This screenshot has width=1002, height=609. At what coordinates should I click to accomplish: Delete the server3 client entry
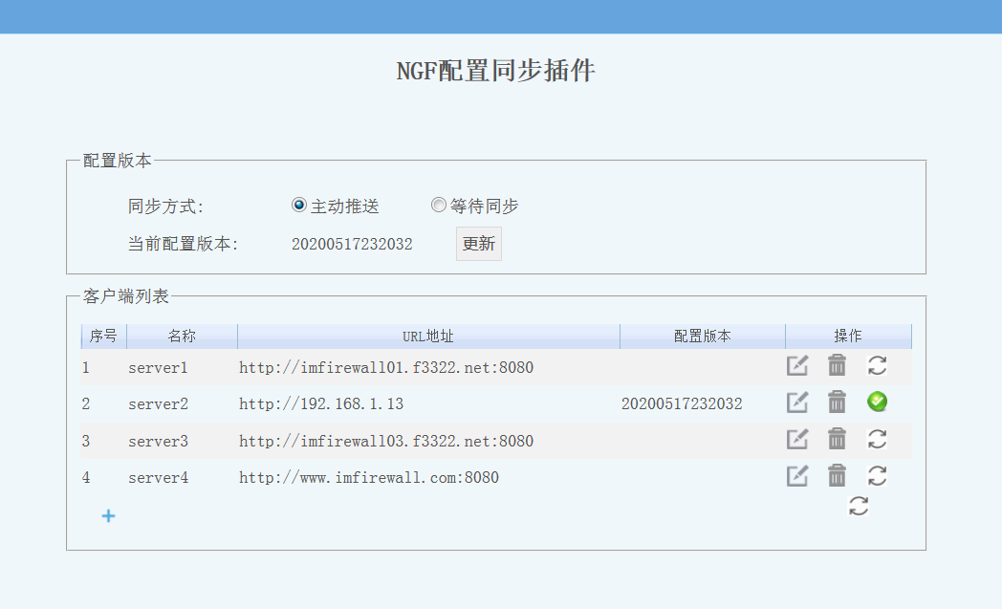[837, 439]
